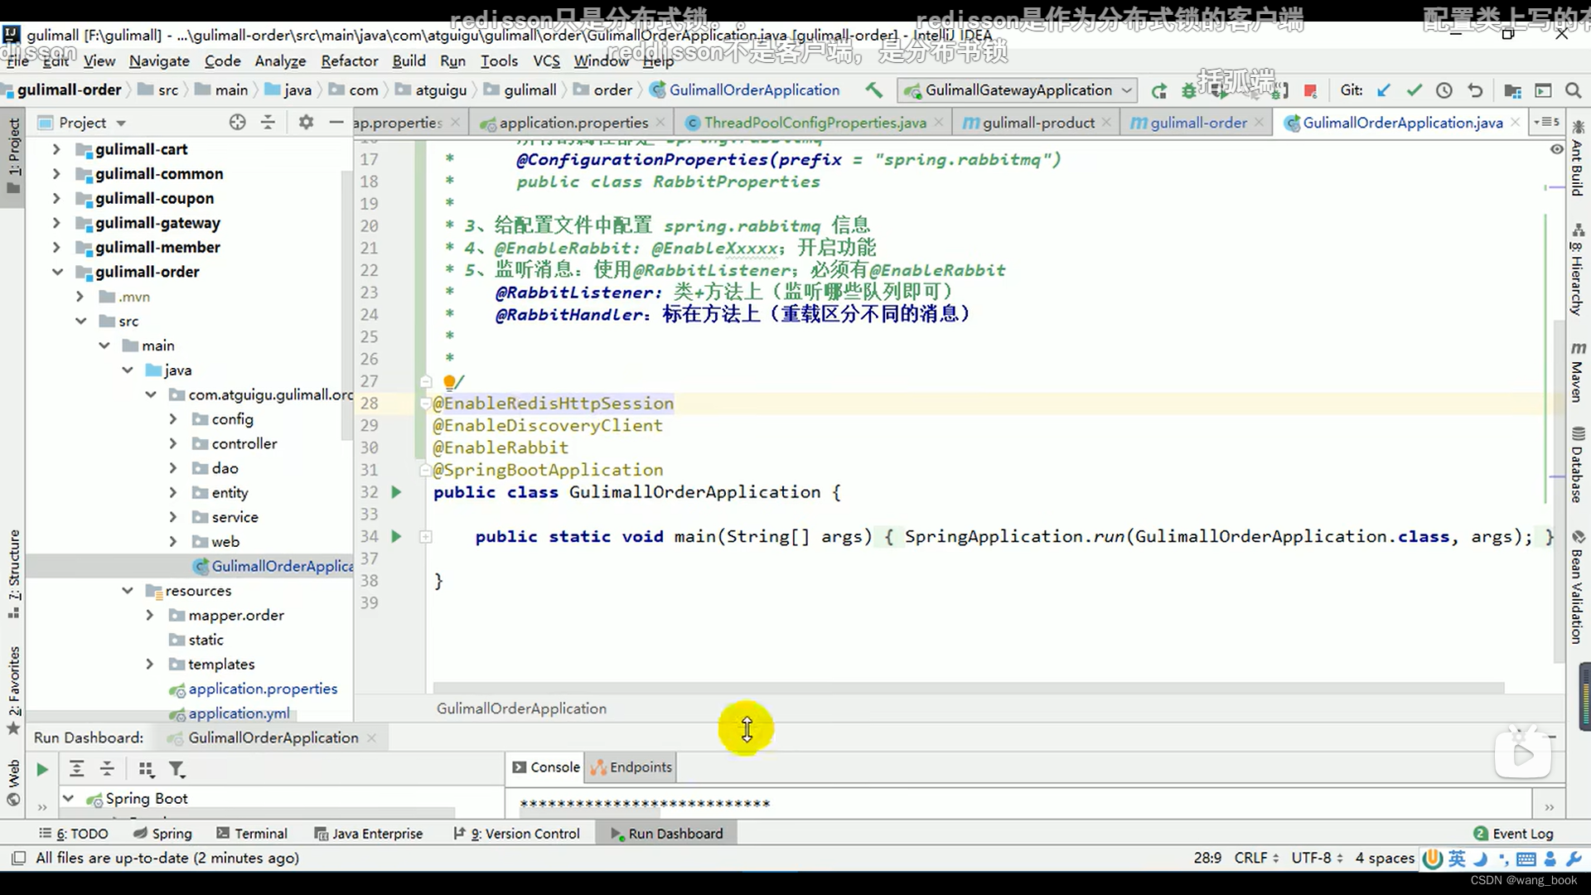
Task: Open the Refactor menu
Action: [350, 61]
